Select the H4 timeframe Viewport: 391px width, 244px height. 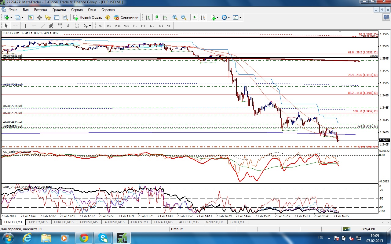pos(143,26)
